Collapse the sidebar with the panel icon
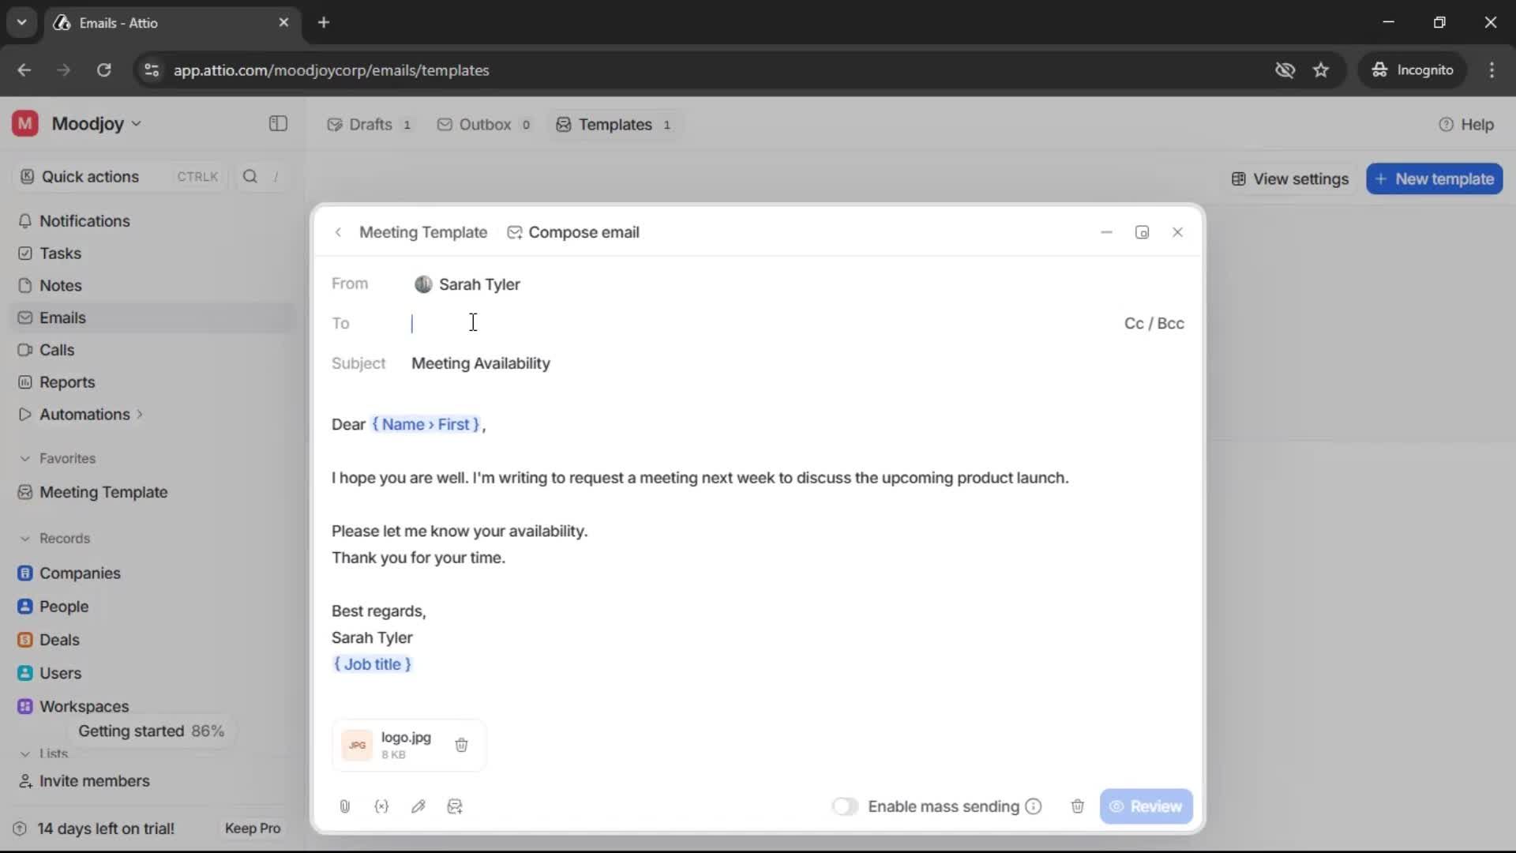Image resolution: width=1516 pixels, height=853 pixels. pyautogui.click(x=277, y=124)
